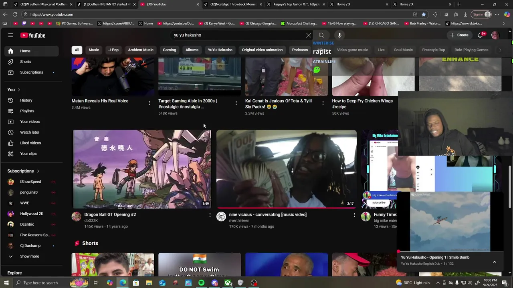
Task: Select the All filter chip
Action: tap(77, 50)
